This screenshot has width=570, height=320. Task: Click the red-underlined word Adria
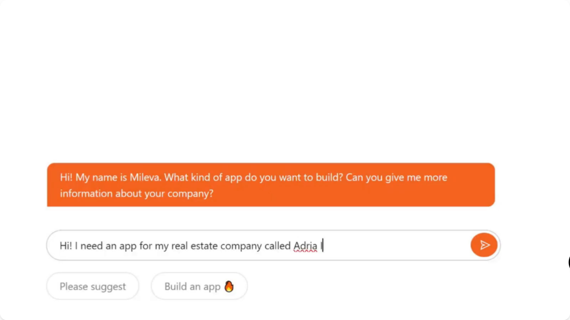(306, 246)
